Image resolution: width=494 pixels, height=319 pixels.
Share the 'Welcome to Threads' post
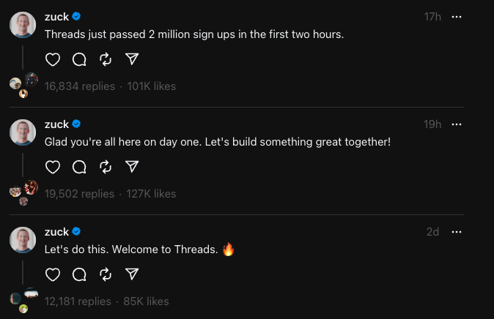tap(132, 274)
